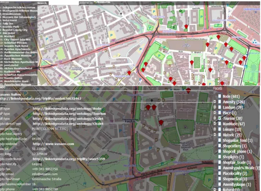
Task: Open the ontology/Node type link
Action: (x=67, y=109)
